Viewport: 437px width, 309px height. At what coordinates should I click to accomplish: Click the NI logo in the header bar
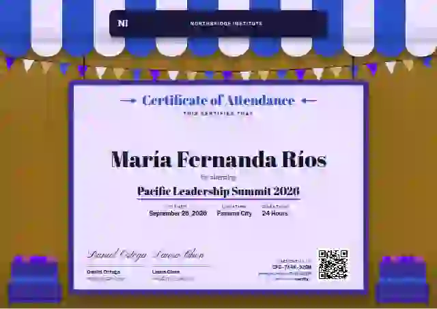tap(123, 23)
